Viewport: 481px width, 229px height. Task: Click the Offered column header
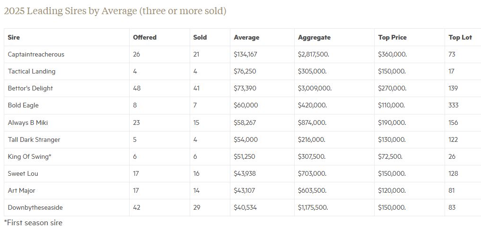pos(145,37)
